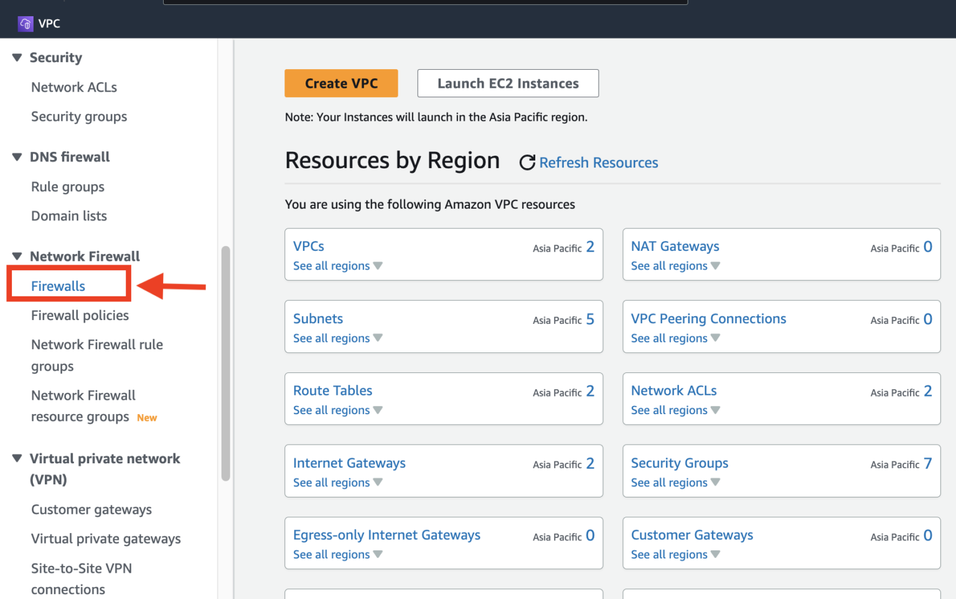The width and height of the screenshot is (956, 599).
Task: Click the search bar at the top
Action: [x=425, y=2]
